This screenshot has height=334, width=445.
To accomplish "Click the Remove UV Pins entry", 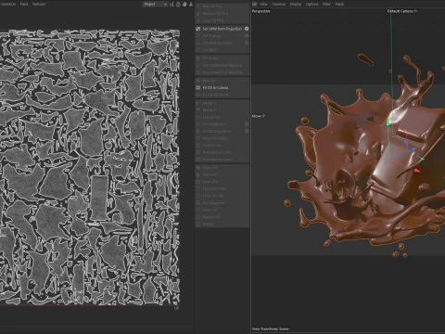I will pyautogui.click(x=215, y=14).
